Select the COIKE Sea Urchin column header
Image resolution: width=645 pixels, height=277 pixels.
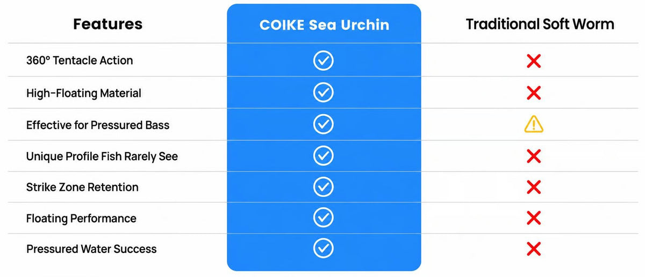click(x=324, y=25)
